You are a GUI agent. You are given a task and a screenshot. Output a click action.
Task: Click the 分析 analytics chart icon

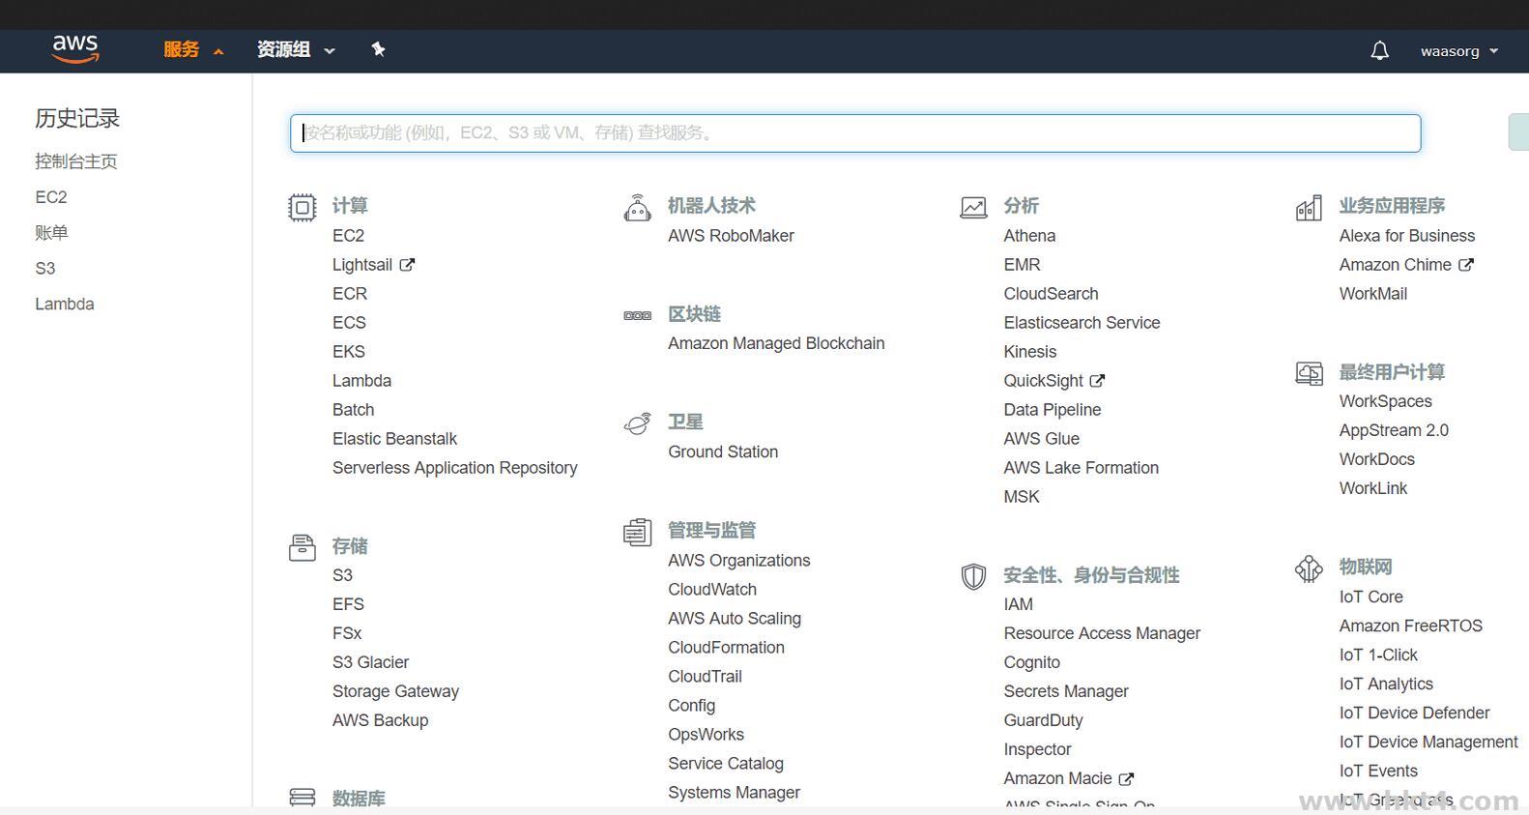click(973, 207)
